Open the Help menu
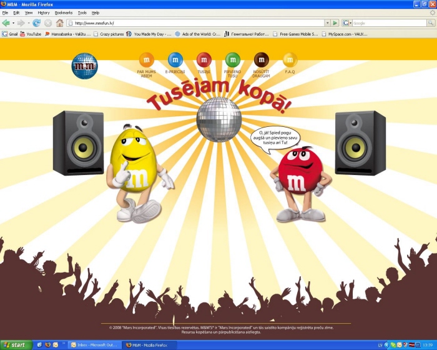Viewport: 437px width, 350px height. [96, 12]
